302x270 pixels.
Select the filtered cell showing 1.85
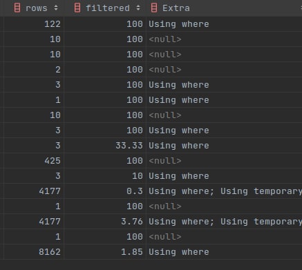(x=105, y=252)
